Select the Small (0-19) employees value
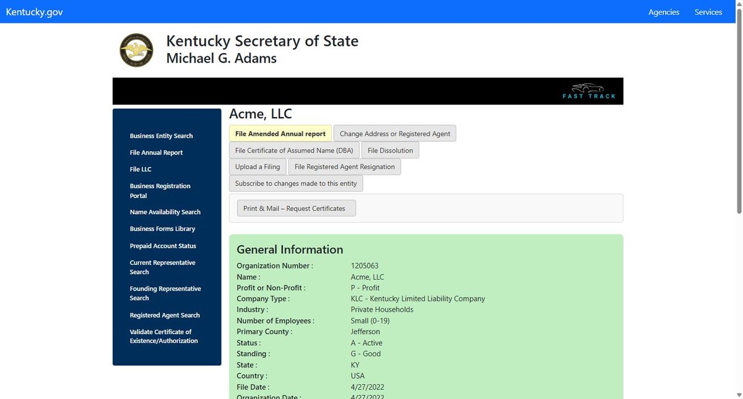Image resolution: width=743 pixels, height=399 pixels. pyautogui.click(x=370, y=320)
